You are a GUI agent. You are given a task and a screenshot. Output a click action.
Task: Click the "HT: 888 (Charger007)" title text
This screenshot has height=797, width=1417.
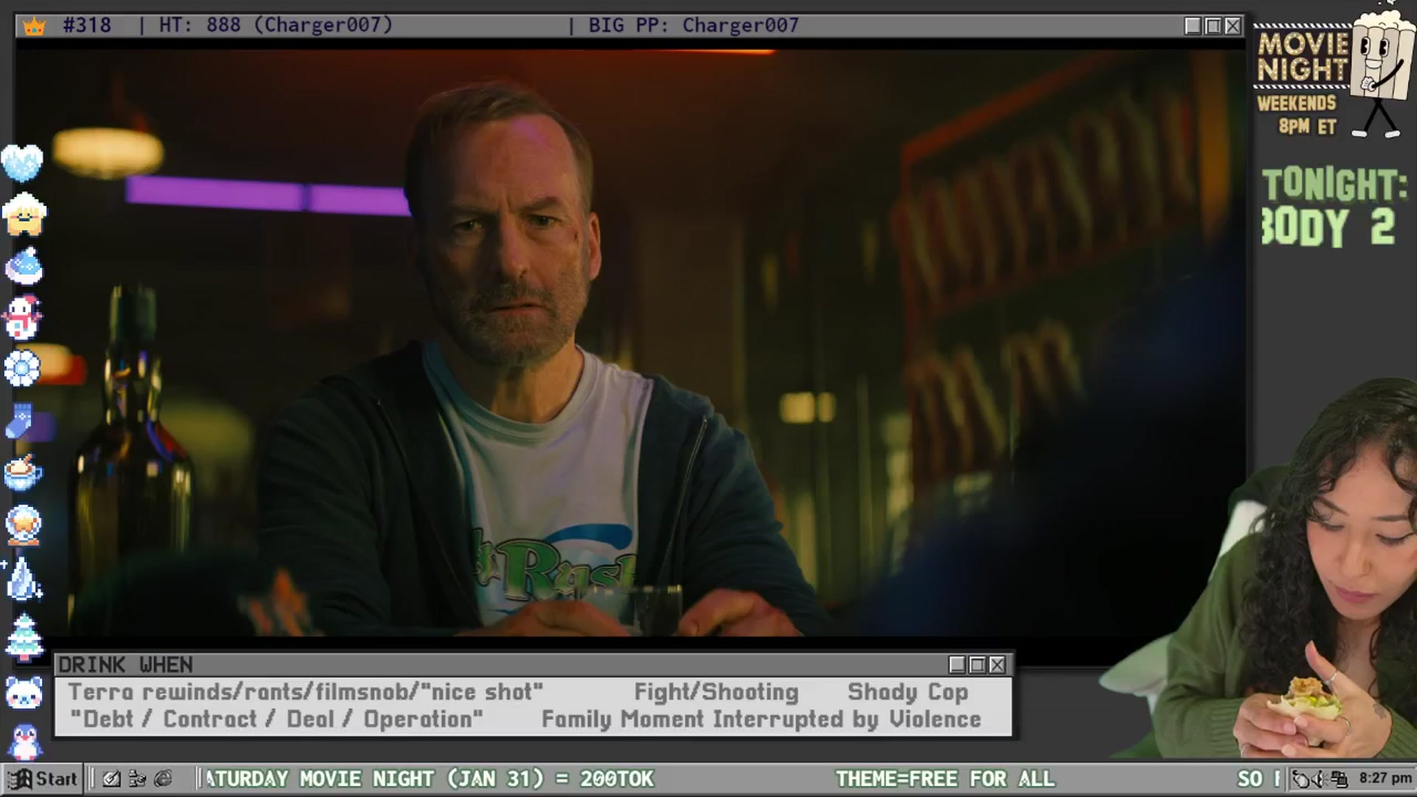pyautogui.click(x=276, y=25)
